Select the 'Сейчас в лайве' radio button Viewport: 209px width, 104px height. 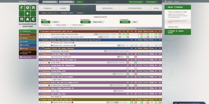pyautogui.click(x=54, y=25)
